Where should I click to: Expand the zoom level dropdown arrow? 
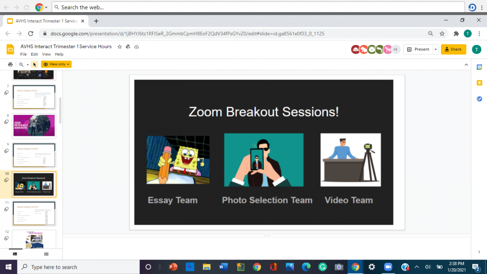28,65
